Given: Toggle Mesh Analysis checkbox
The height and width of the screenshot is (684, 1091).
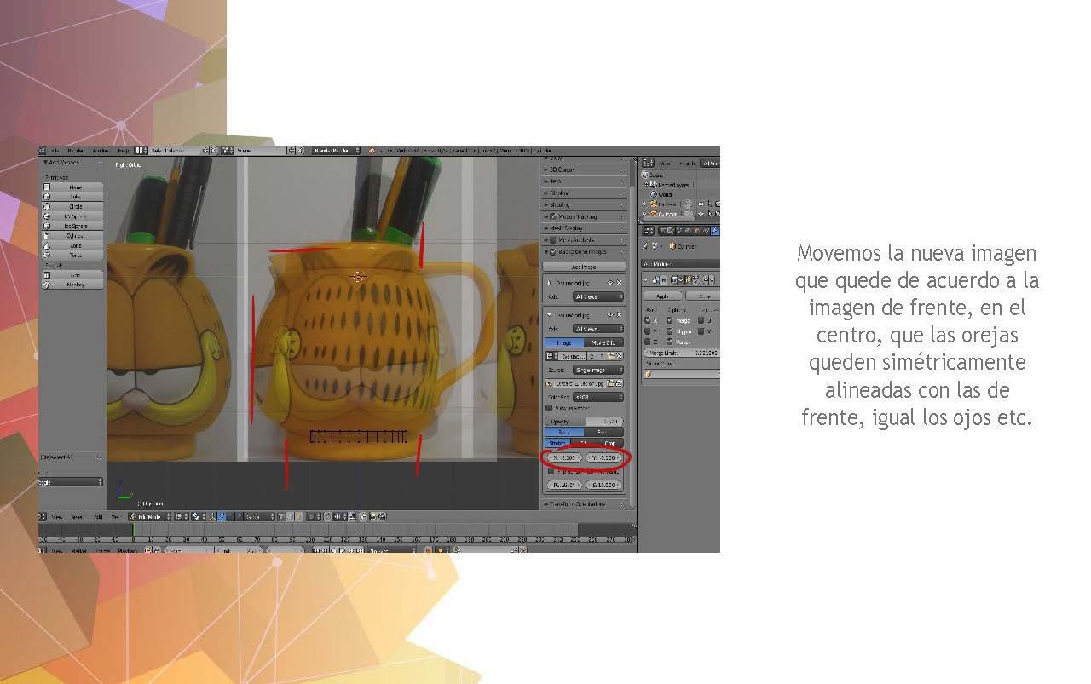Looking at the screenshot, I should pyautogui.click(x=552, y=240).
